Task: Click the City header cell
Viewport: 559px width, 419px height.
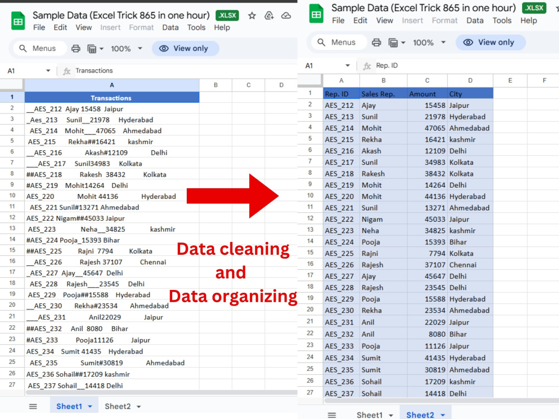Action: 470,94
